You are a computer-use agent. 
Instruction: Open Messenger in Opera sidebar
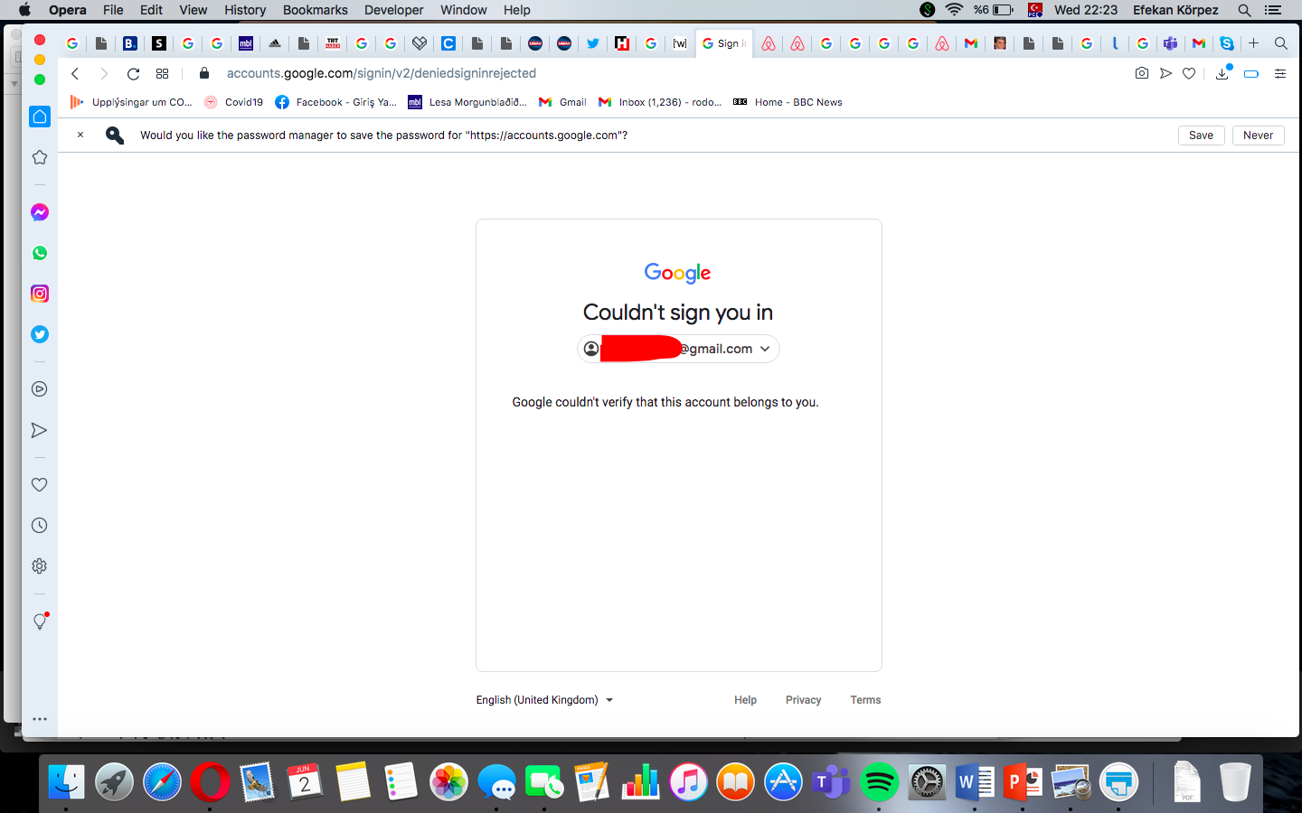[40, 212]
